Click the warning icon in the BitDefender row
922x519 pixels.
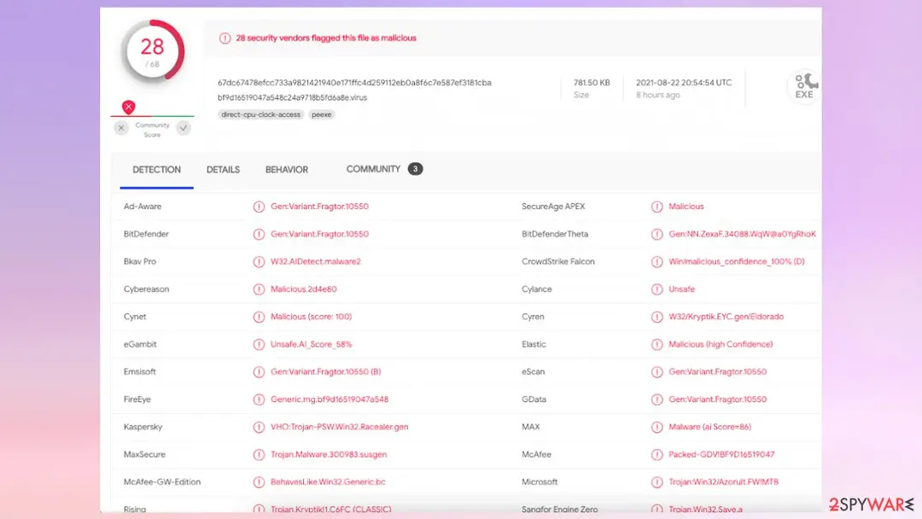pyautogui.click(x=259, y=235)
